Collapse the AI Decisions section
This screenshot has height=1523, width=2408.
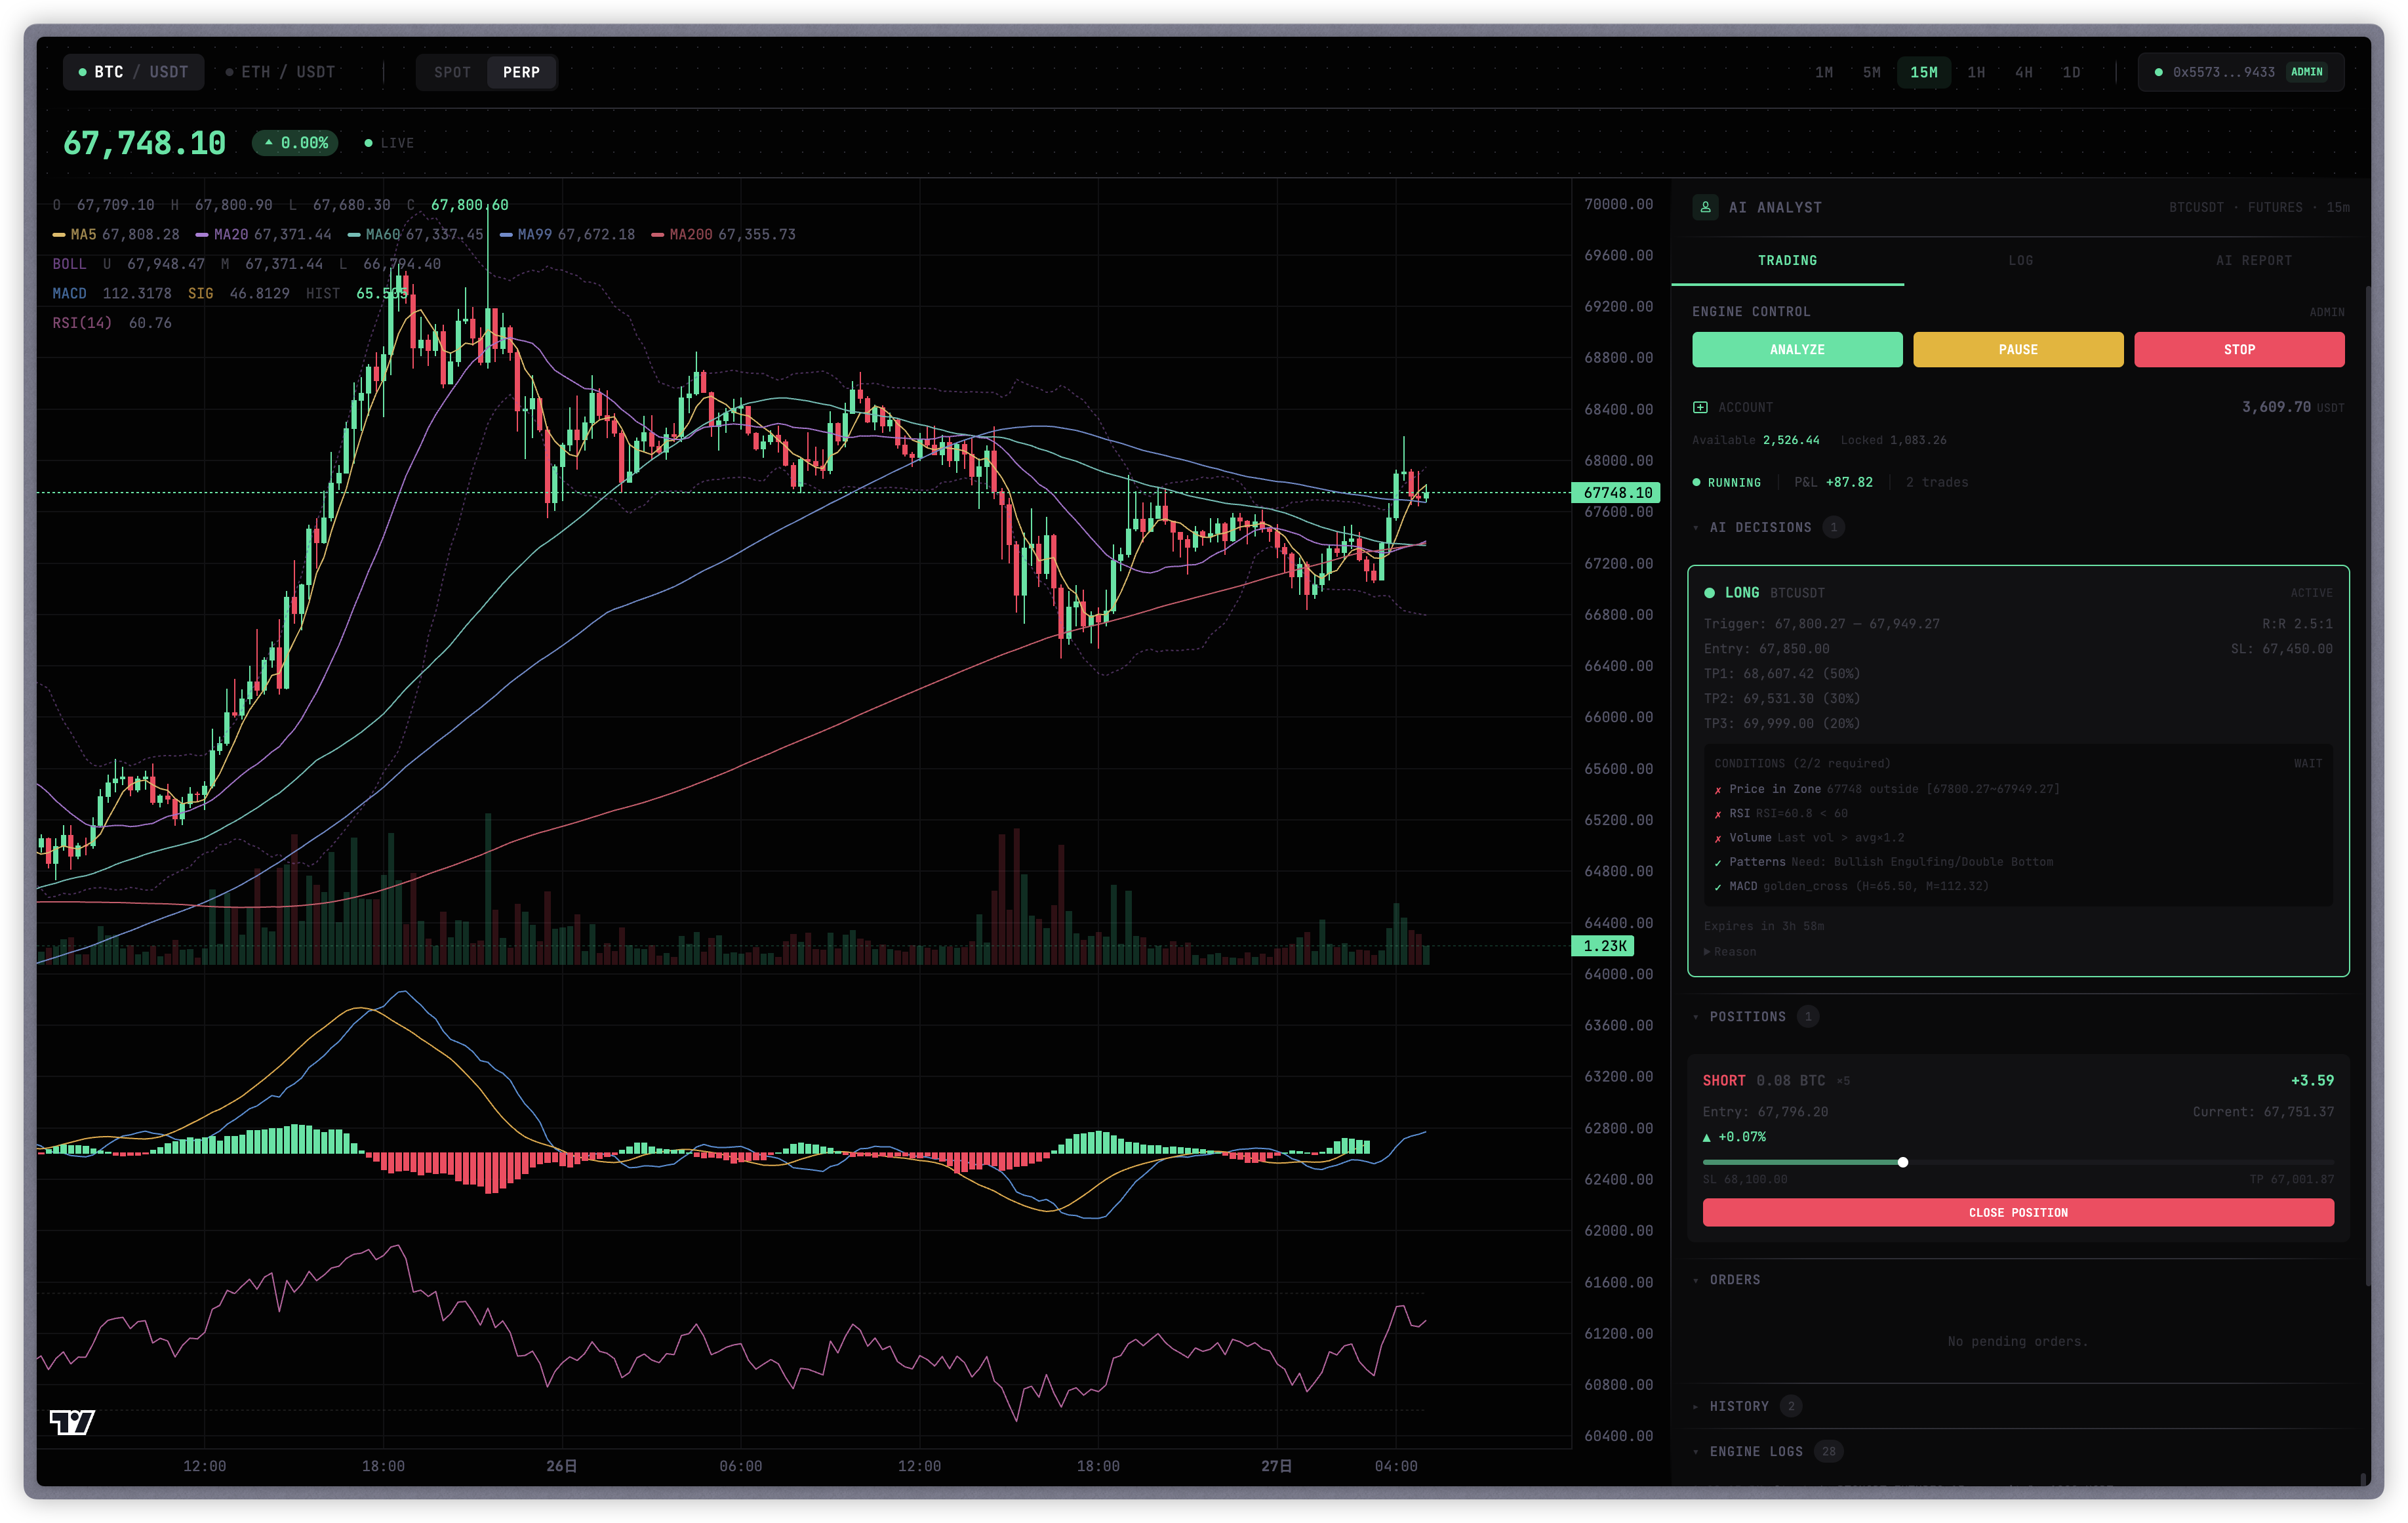pos(1760,527)
